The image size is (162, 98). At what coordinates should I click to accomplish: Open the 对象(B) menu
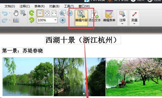coord(54,6)
